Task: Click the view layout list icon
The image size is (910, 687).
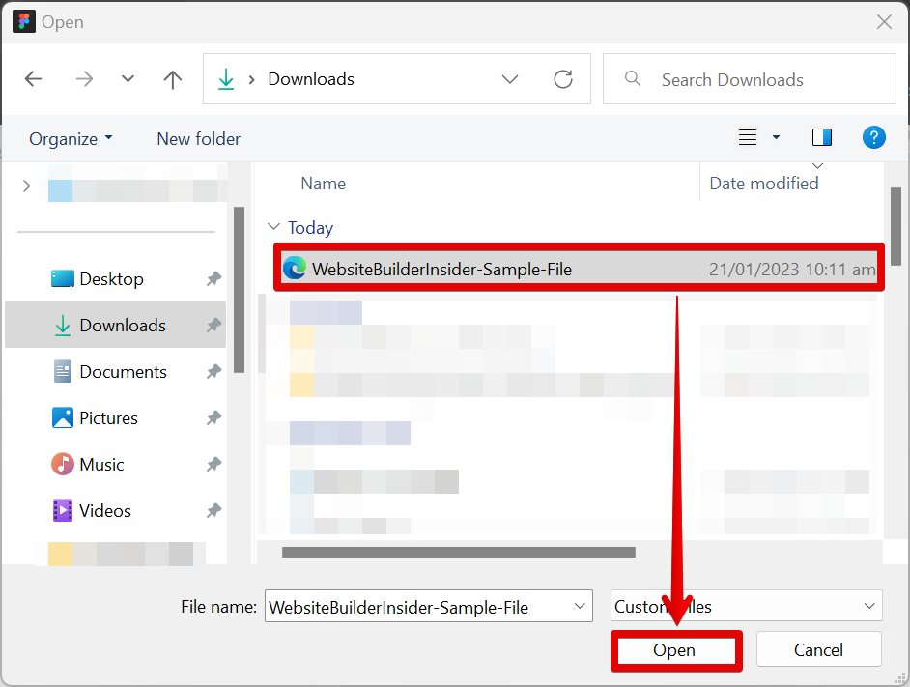Action: tap(748, 137)
